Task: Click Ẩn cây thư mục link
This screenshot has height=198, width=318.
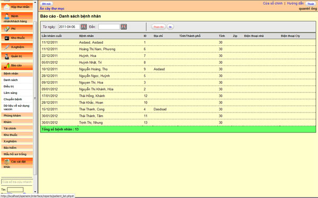Action: (x=52, y=8)
